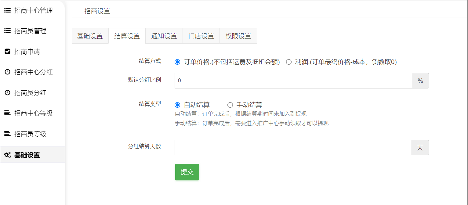This screenshot has width=468, height=205.
Task: Click the list icon beside 招商中心管理
Action: (8, 10)
